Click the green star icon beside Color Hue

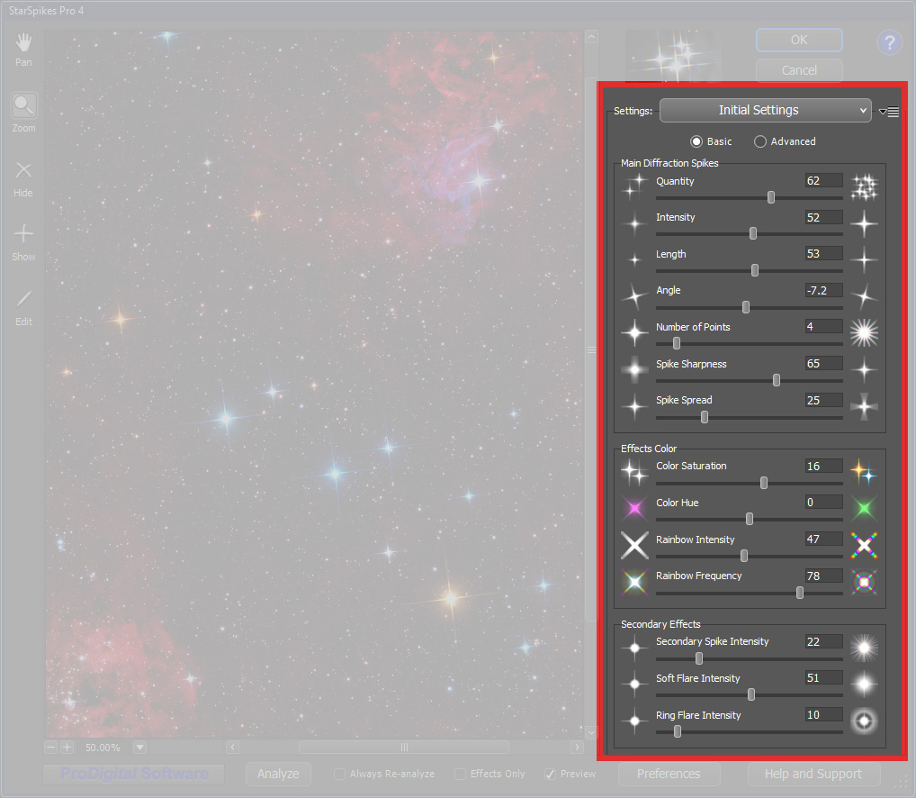(864, 509)
